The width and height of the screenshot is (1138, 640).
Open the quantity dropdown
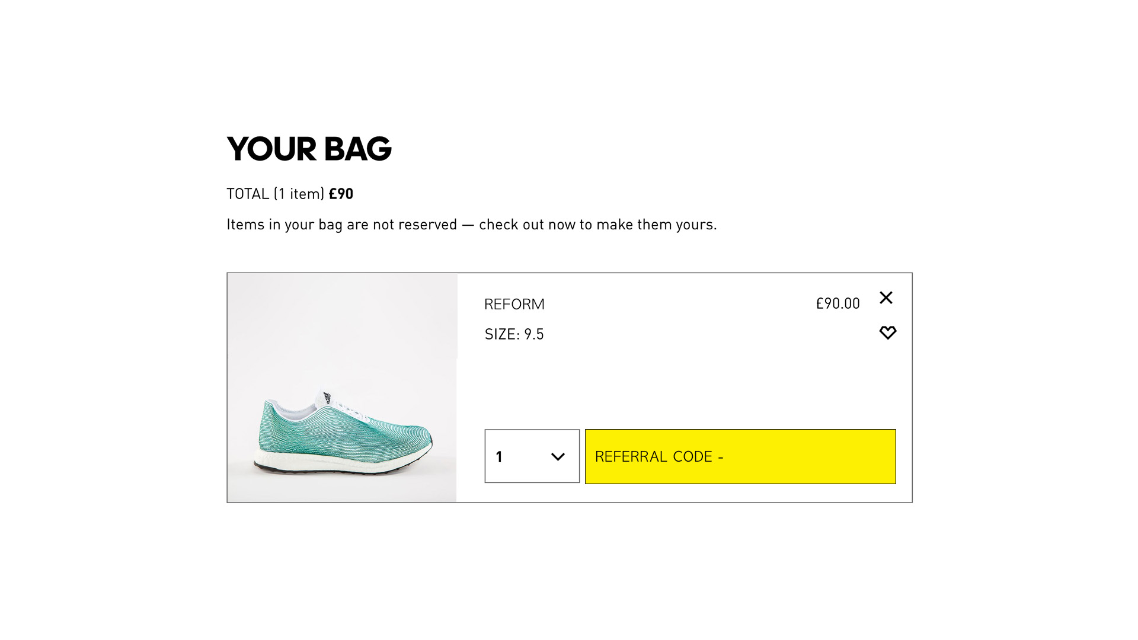point(532,456)
